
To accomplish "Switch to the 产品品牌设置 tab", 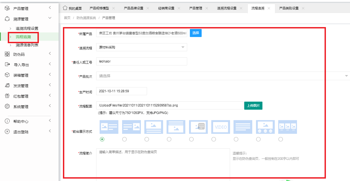I will (x=133, y=8).
